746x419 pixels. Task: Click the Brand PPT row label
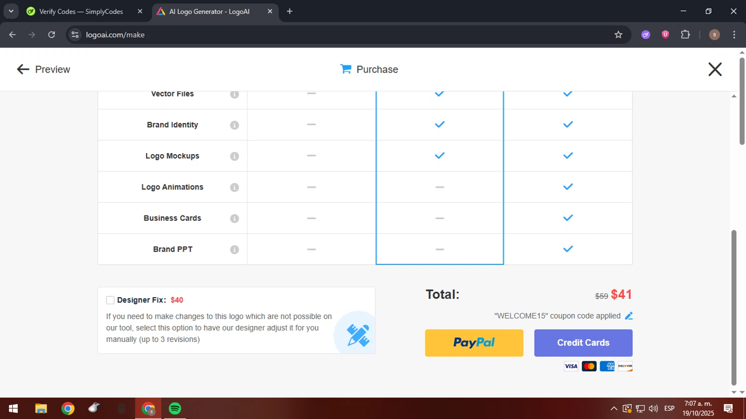pos(173,250)
